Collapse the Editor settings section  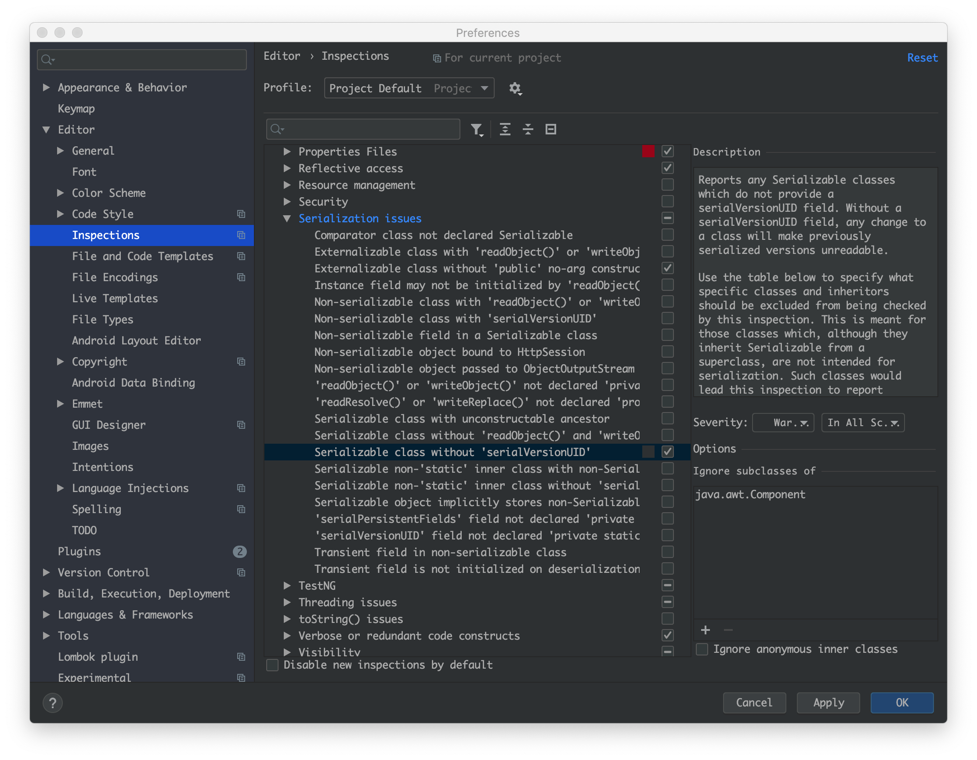(x=46, y=130)
